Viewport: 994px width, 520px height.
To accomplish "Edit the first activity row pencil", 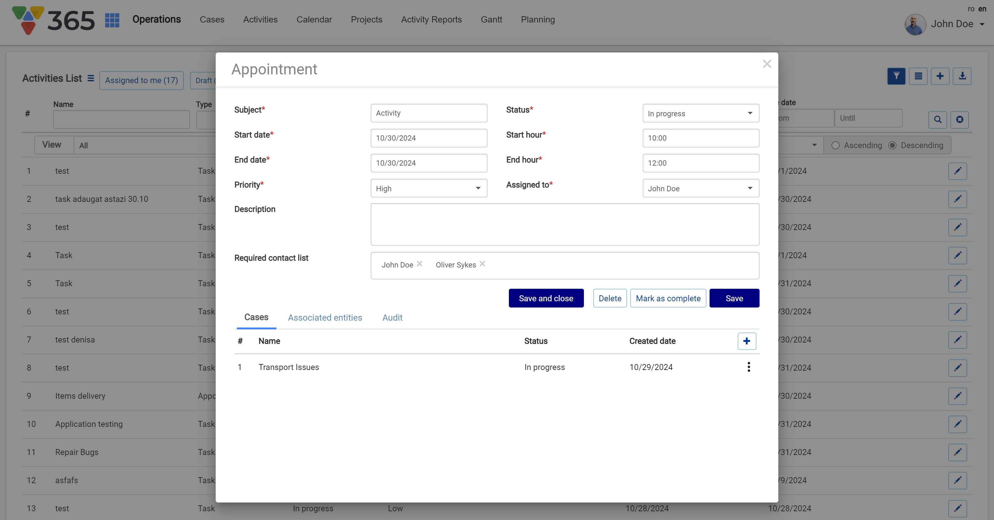I will pos(957,171).
